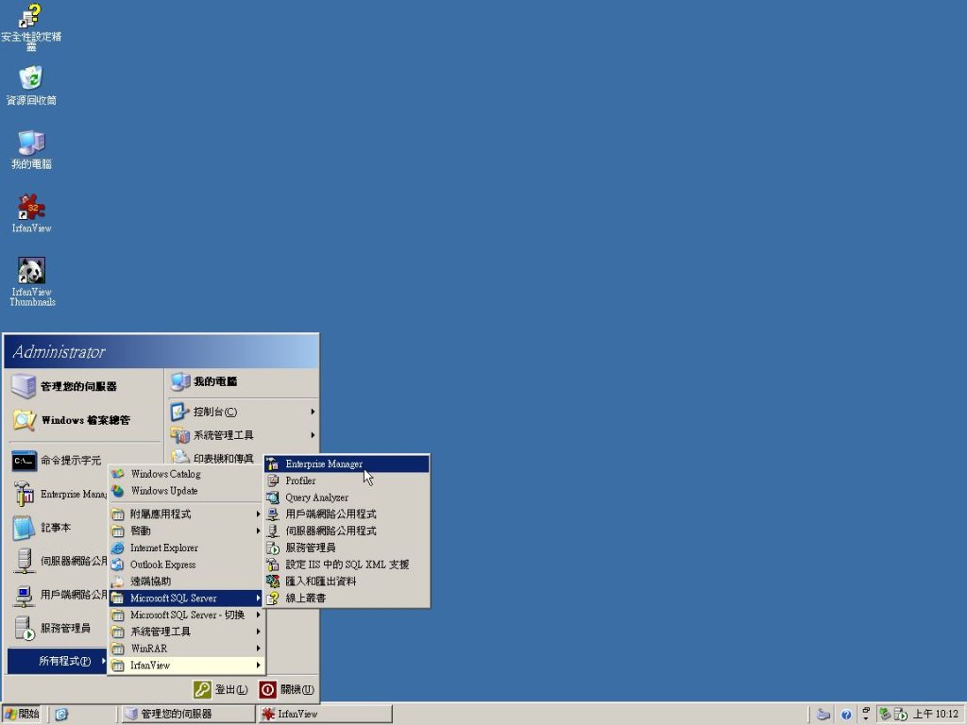Click the 登出 log off button
The image size is (967, 725).
pyautogui.click(x=223, y=690)
